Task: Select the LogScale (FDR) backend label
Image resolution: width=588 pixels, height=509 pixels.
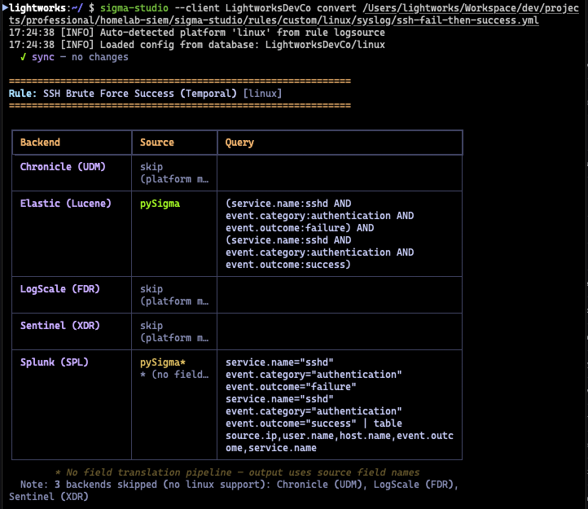Action: point(59,289)
